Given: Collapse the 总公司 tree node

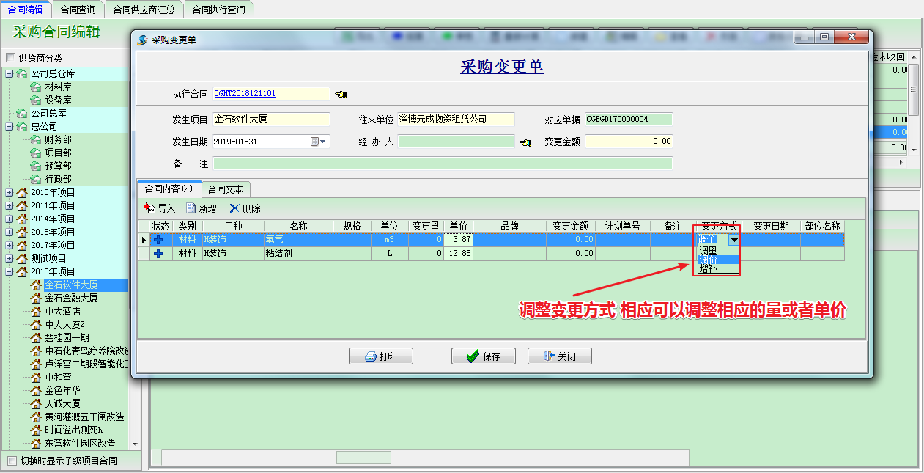Looking at the screenshot, I should (10, 126).
